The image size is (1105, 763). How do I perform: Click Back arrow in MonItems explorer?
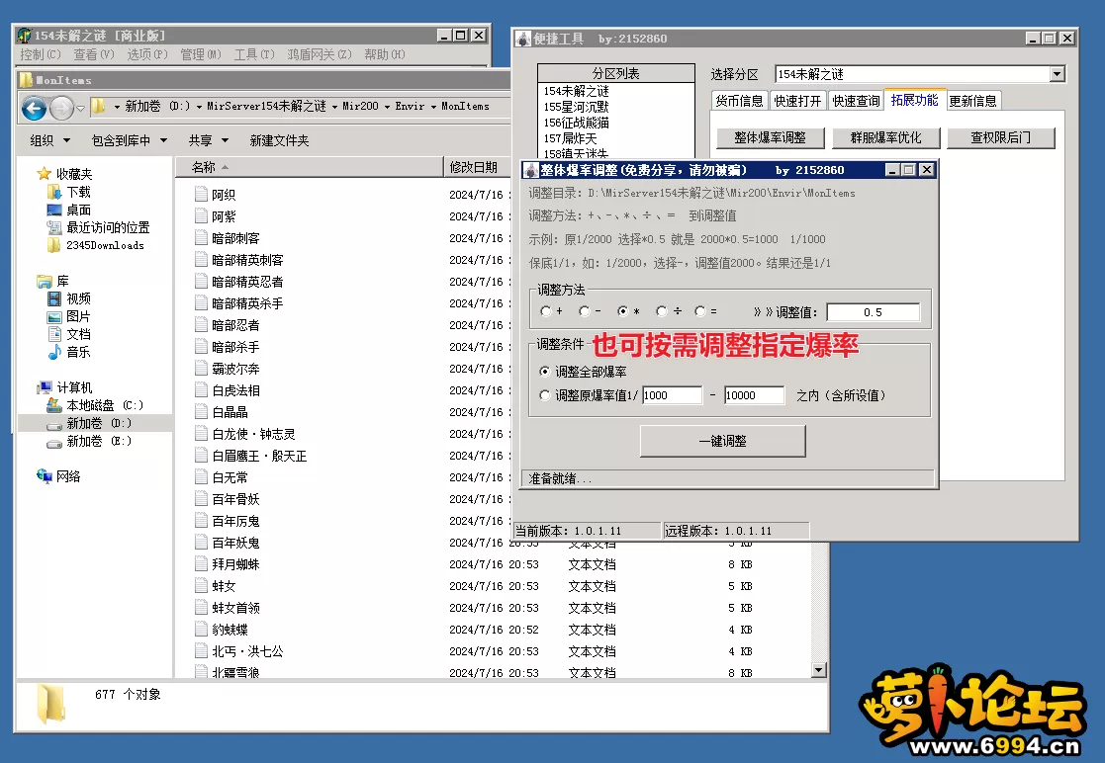[x=34, y=108]
